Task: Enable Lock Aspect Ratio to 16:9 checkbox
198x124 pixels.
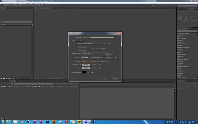Action: pos(90,49)
